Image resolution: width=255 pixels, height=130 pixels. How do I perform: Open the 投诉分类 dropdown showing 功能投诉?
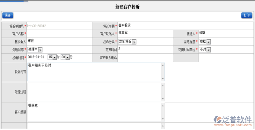[x=127, y=42]
